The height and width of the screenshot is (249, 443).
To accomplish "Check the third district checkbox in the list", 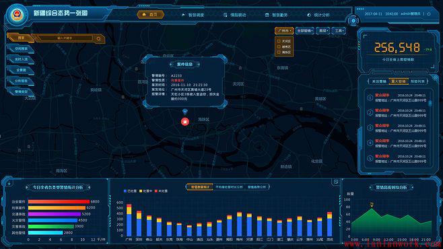I will [x=279, y=52].
